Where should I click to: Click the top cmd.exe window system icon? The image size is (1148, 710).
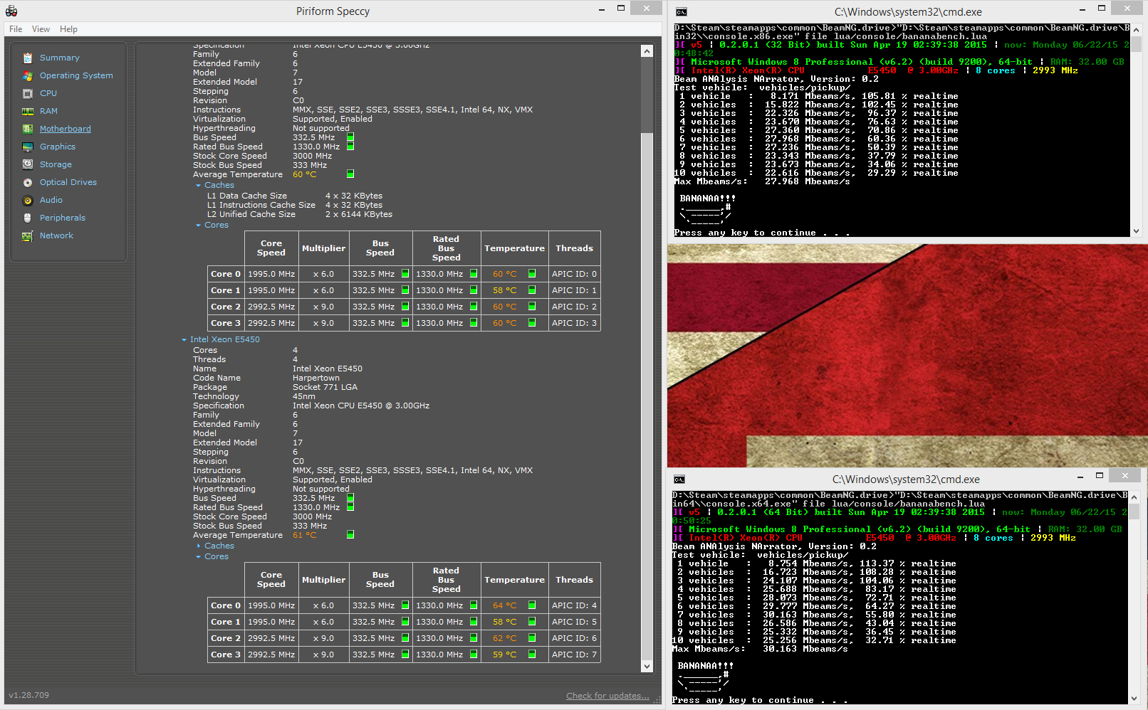coord(682,11)
